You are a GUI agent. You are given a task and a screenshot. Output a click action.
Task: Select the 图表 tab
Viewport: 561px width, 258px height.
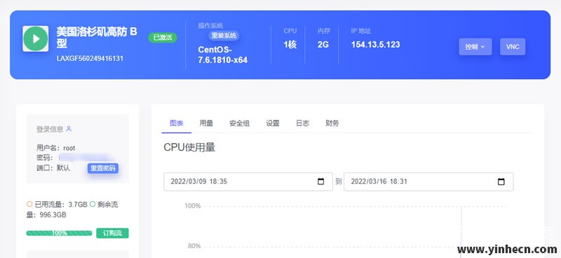pos(177,123)
